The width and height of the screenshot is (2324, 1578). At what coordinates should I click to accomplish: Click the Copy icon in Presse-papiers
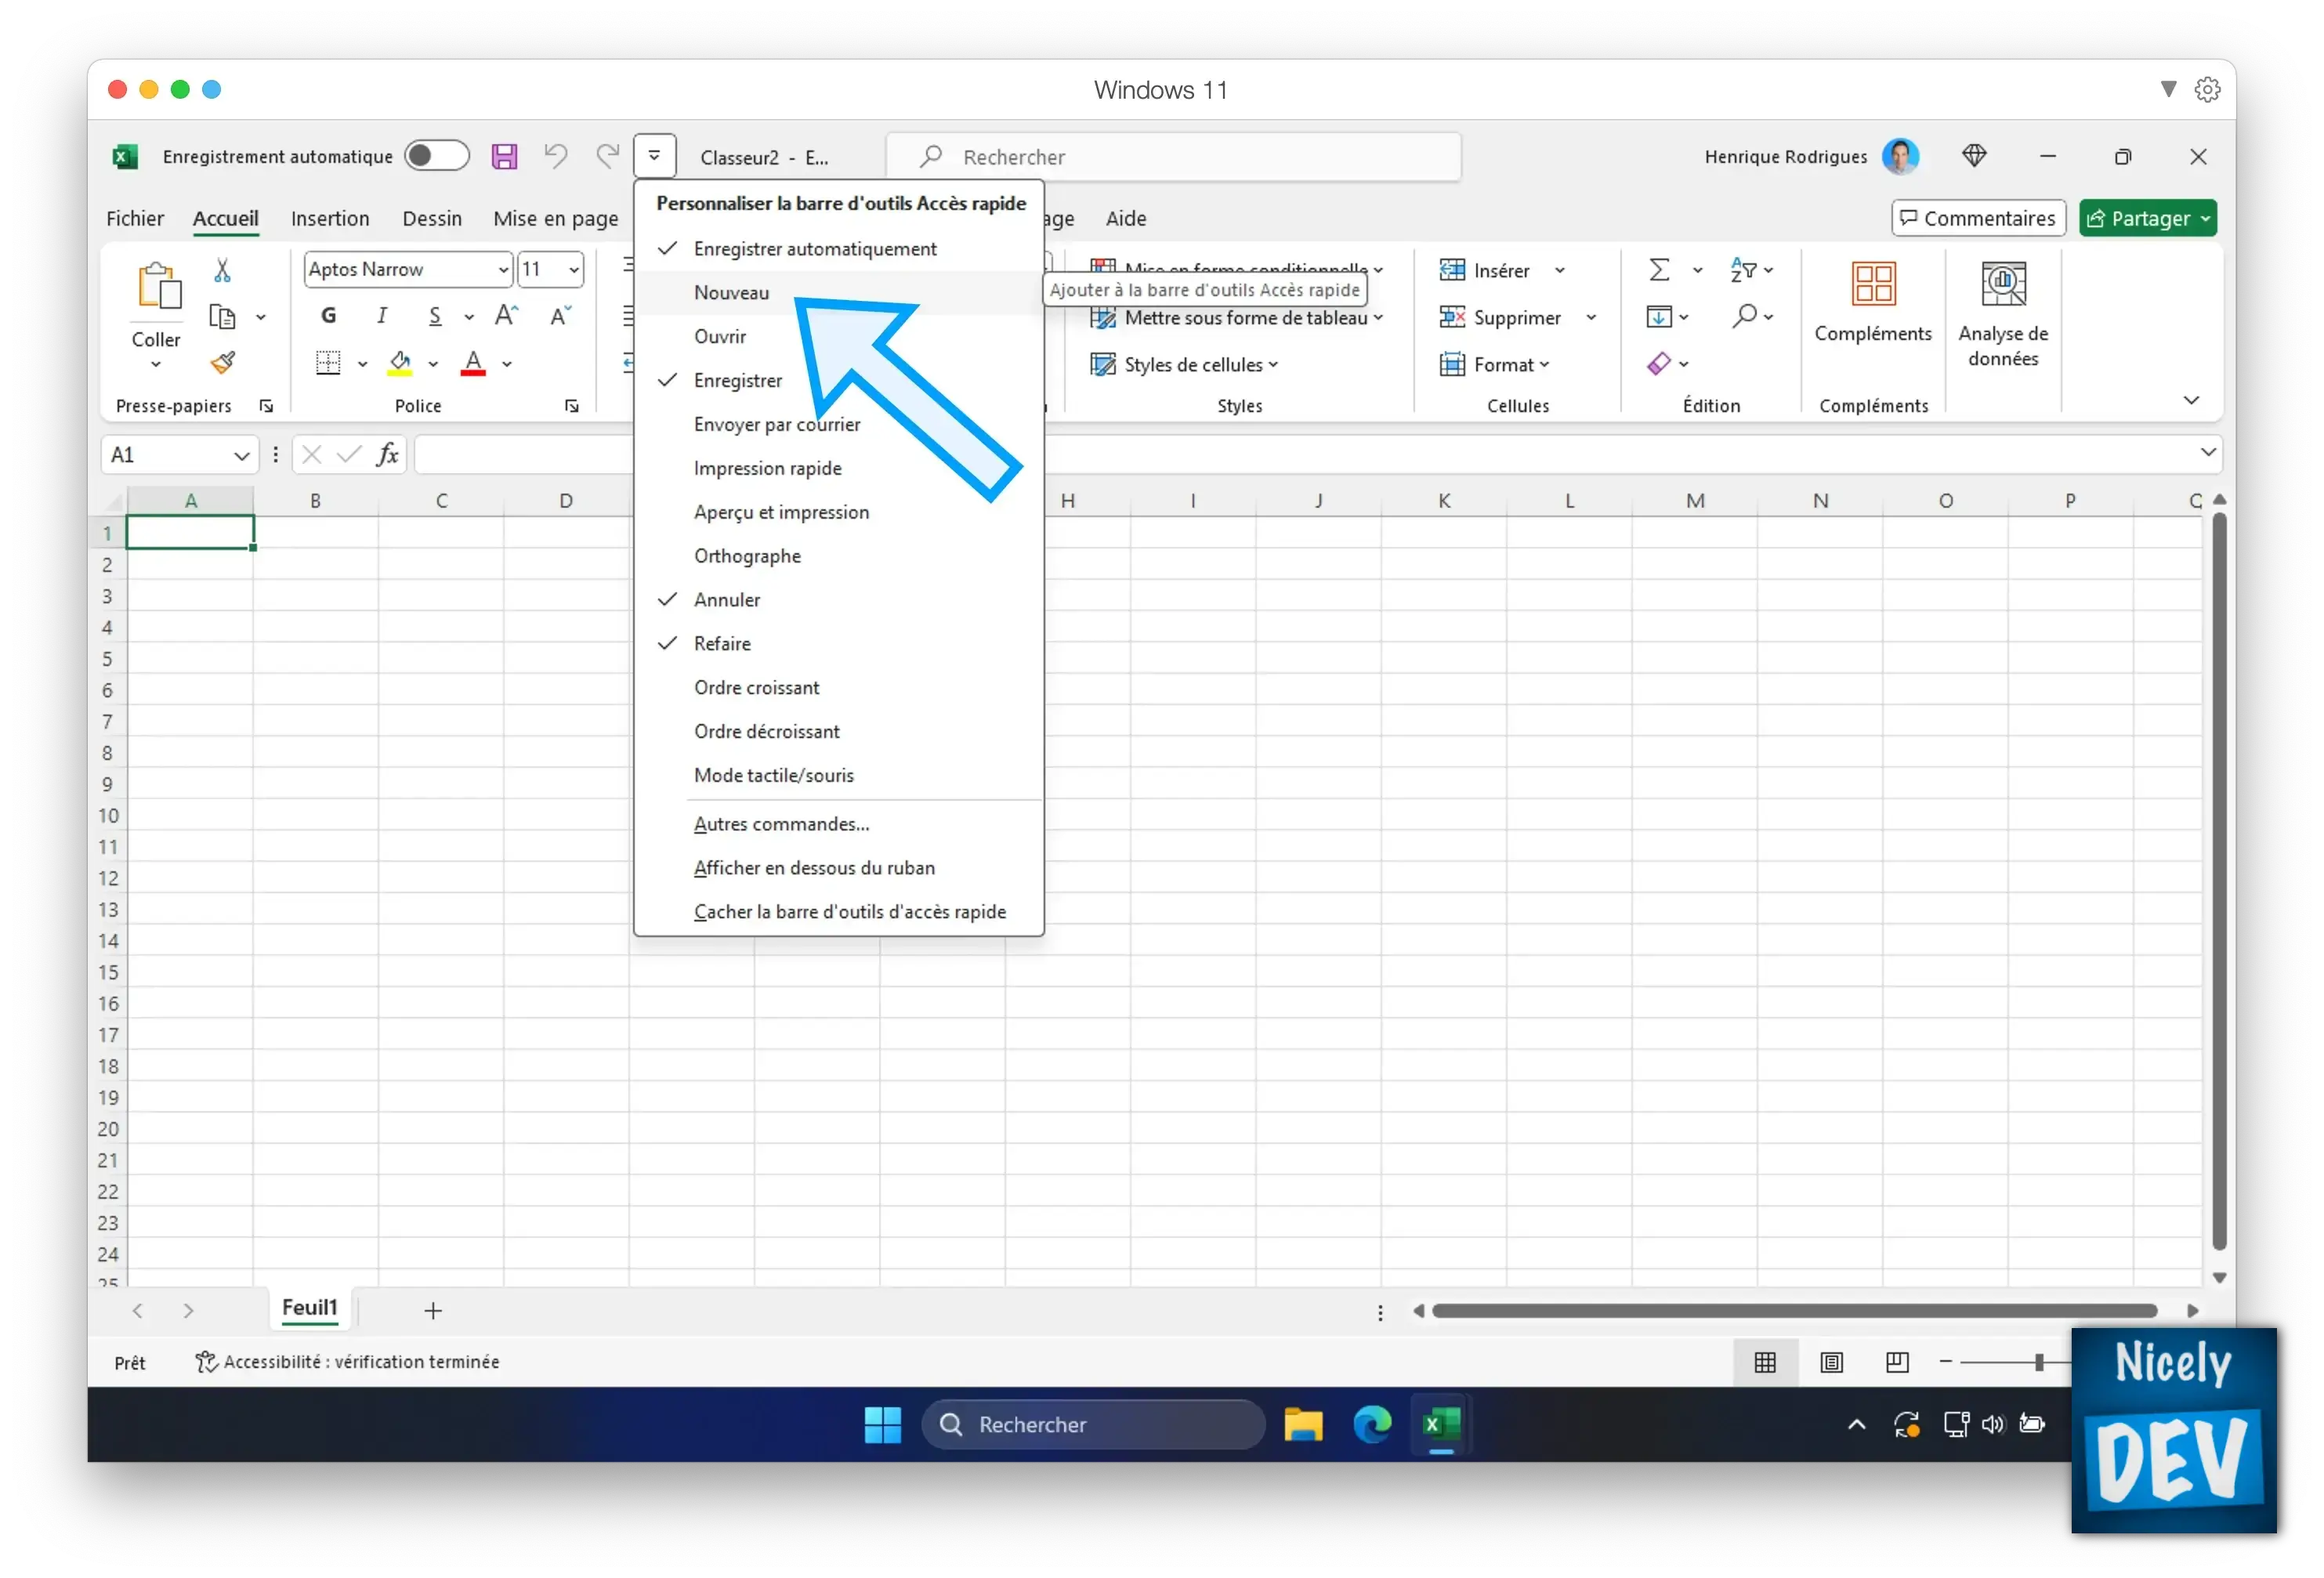point(222,317)
